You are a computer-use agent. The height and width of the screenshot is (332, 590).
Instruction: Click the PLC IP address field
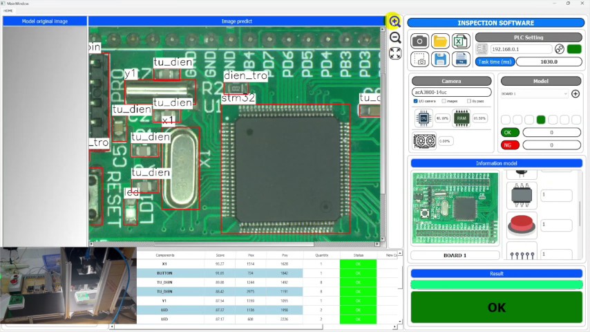[521, 49]
